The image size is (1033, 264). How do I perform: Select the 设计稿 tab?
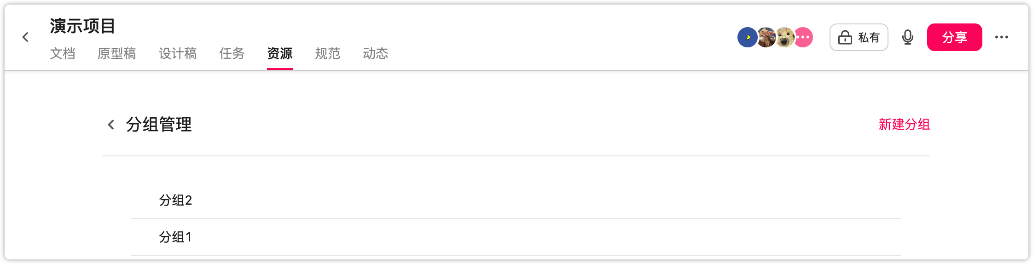(178, 54)
